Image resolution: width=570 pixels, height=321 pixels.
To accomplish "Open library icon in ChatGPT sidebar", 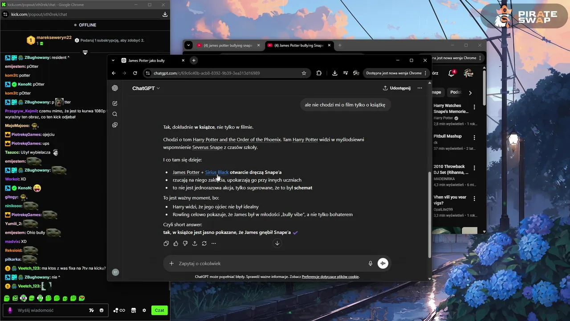I will (x=115, y=125).
